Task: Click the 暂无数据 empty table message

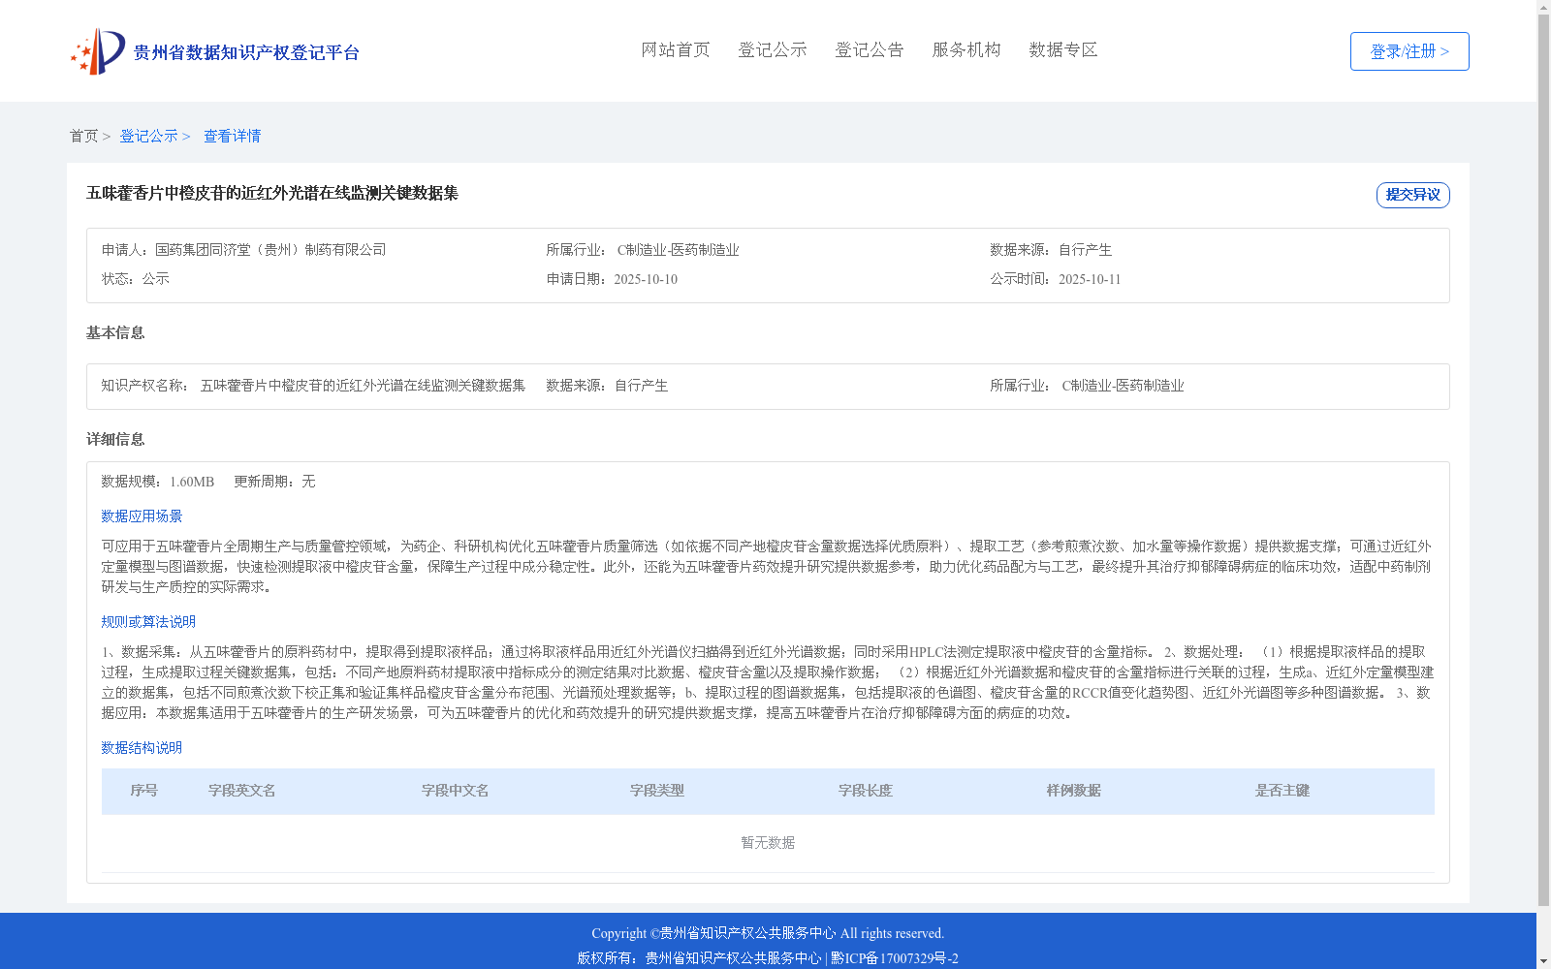Action: [x=768, y=843]
